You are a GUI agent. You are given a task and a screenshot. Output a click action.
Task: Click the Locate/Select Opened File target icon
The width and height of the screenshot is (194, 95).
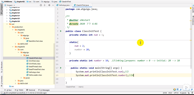click(x=41, y=5)
